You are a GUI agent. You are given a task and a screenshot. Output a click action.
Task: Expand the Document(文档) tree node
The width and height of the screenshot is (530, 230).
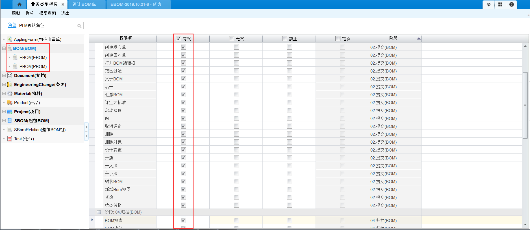[x=4, y=76]
